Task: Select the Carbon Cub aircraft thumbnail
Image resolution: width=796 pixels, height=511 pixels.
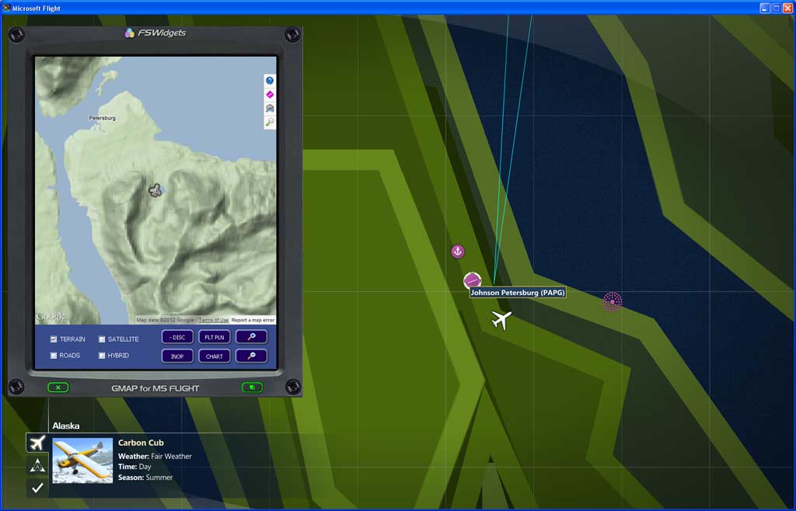Action: [x=82, y=461]
